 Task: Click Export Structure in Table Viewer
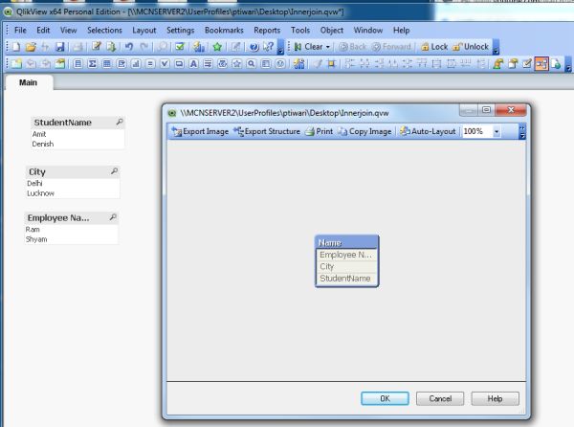click(267, 131)
